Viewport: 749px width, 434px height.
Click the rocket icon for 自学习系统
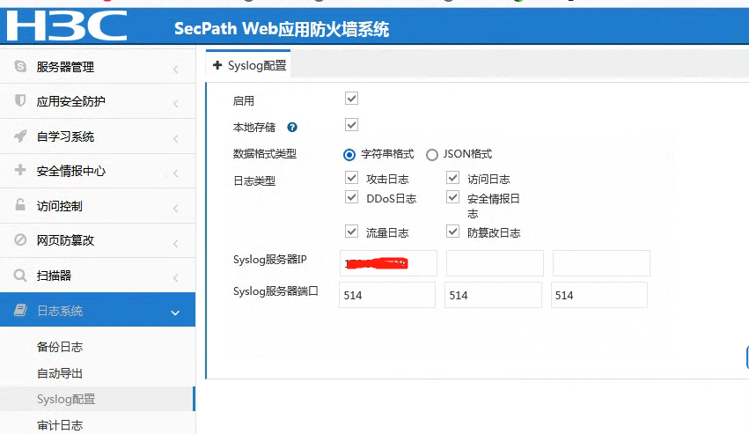click(x=20, y=136)
